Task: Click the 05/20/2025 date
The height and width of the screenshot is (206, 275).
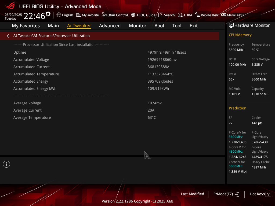Action: click(x=13, y=15)
